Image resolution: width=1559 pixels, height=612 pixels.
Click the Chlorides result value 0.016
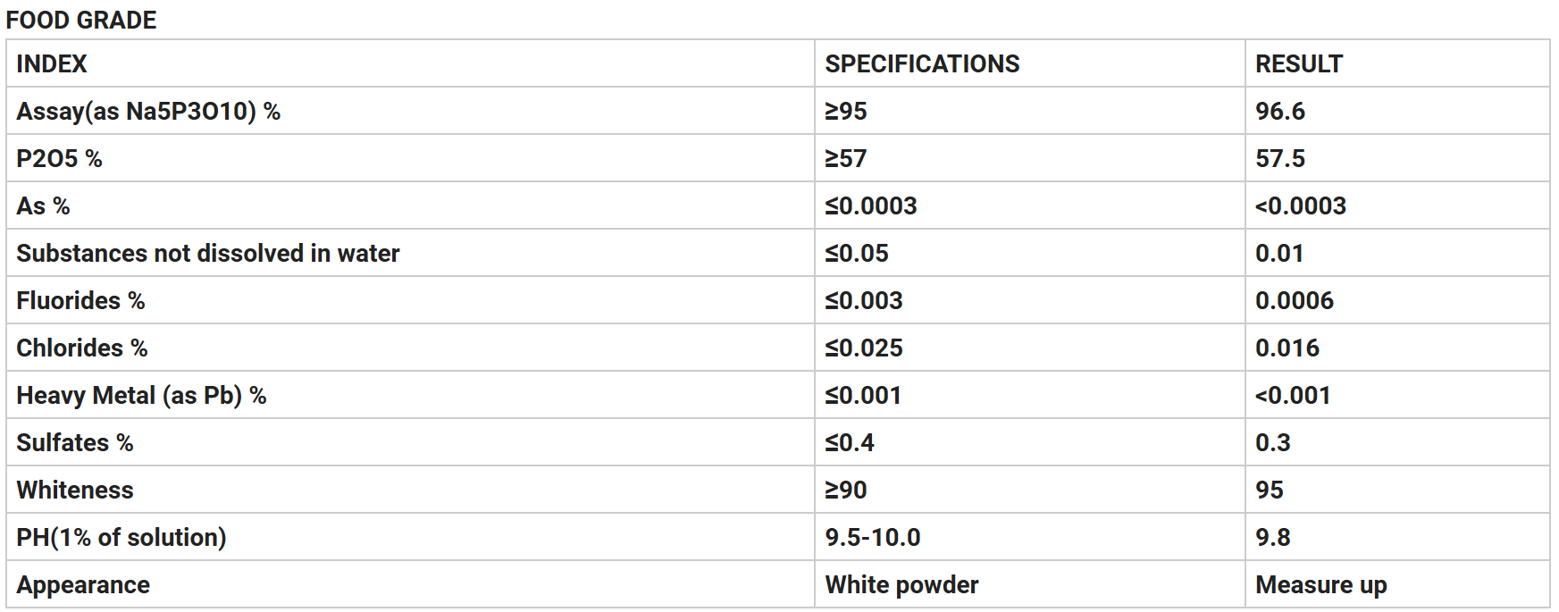pos(1287,348)
